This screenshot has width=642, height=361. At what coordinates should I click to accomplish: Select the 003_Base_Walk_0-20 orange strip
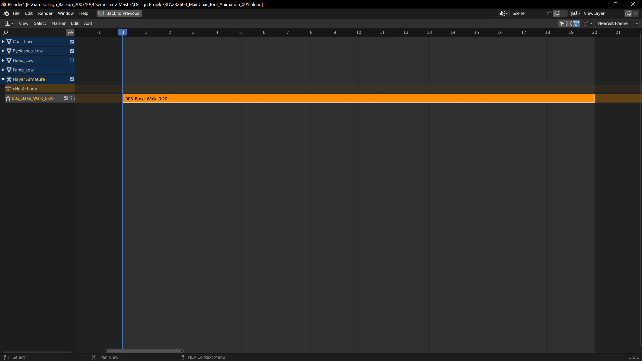coord(359,99)
